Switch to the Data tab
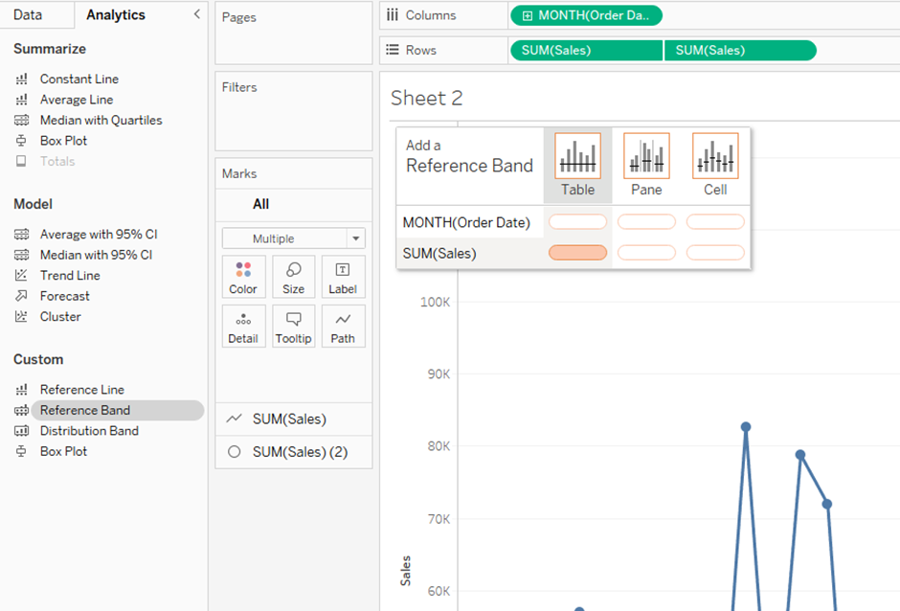This screenshot has width=900, height=611. [28, 14]
